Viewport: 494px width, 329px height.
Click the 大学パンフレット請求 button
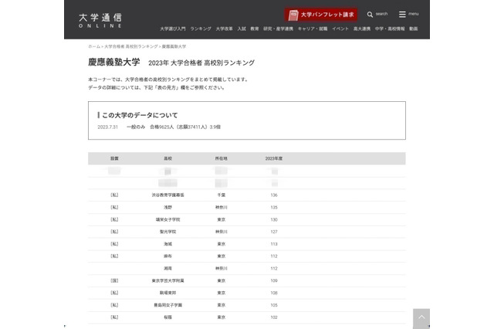pyautogui.click(x=321, y=15)
